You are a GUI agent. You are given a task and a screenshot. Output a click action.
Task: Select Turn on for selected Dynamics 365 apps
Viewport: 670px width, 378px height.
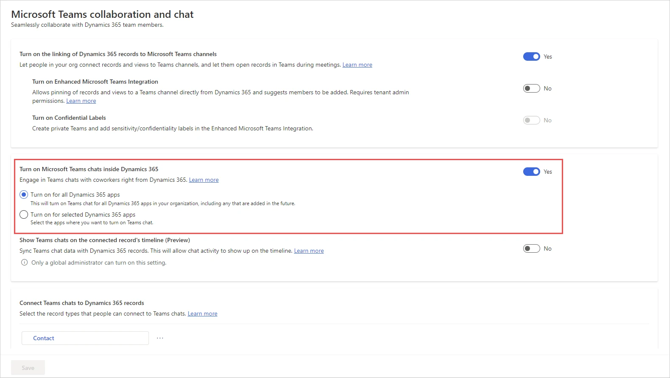tap(24, 214)
